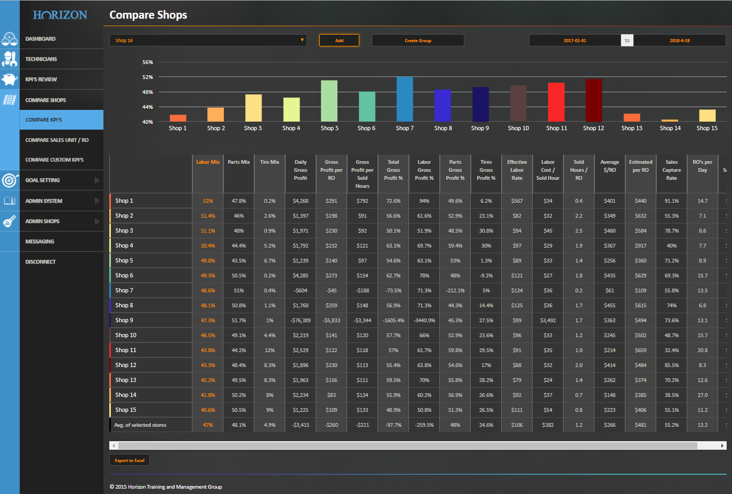The height and width of the screenshot is (494, 732).
Task: Click the scrollbar right arrow
Action: point(722,445)
